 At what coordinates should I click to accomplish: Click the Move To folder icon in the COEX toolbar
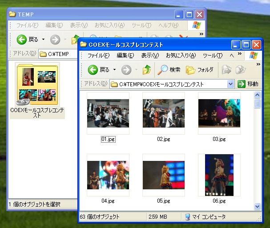pyautogui.click(x=226, y=70)
